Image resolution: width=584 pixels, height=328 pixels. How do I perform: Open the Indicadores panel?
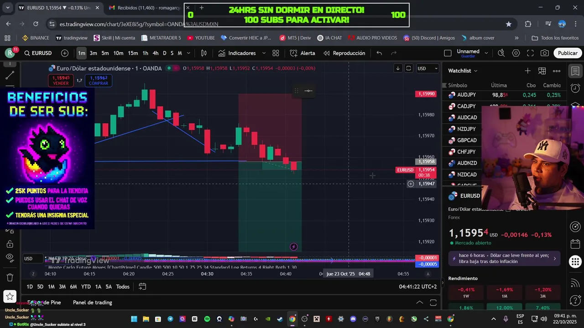click(x=237, y=53)
